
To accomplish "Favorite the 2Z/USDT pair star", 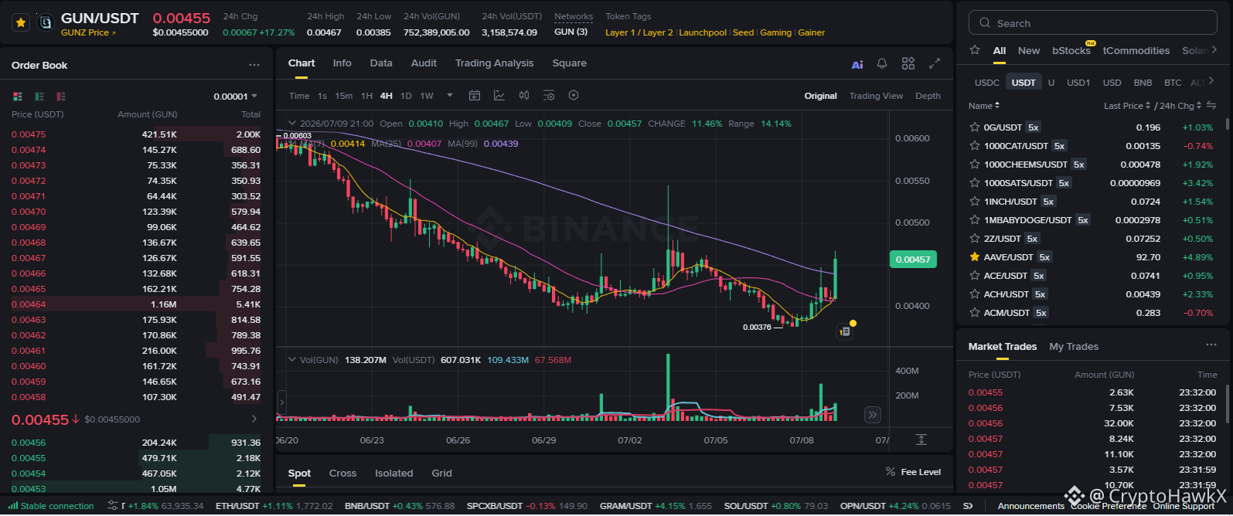I will point(975,239).
